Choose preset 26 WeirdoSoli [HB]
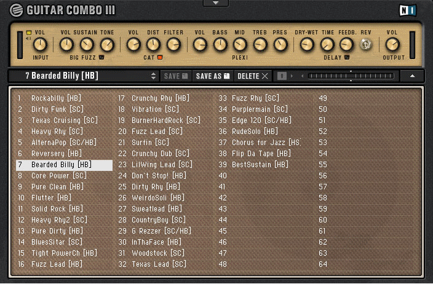Screen dimensions: 433x284 click(x=165, y=197)
